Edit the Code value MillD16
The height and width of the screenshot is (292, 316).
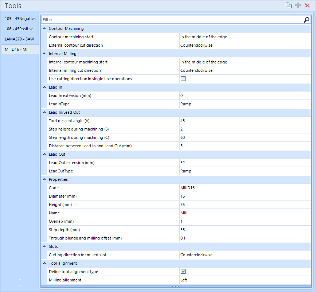tap(245, 188)
